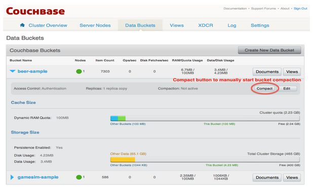The height and width of the screenshot is (188, 313).
Task: Click the green node status dot for beer-sample
Action: [79, 71]
